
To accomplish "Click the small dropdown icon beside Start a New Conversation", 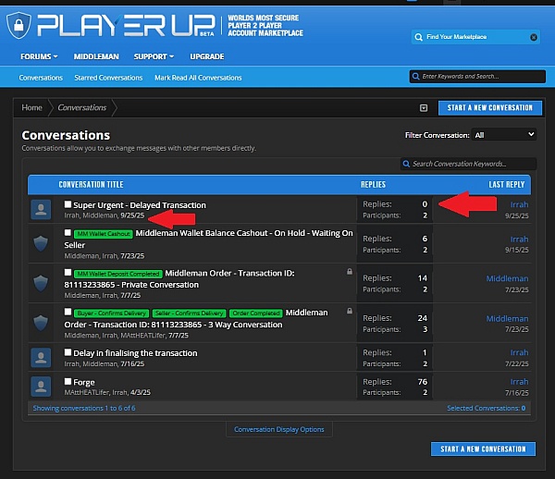I will pyautogui.click(x=424, y=107).
